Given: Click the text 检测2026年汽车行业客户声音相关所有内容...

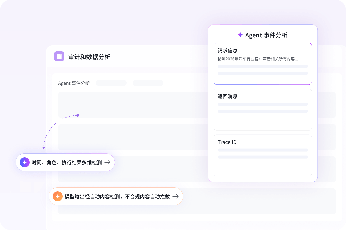Looking at the screenshot, I should pyautogui.click(x=258, y=59).
